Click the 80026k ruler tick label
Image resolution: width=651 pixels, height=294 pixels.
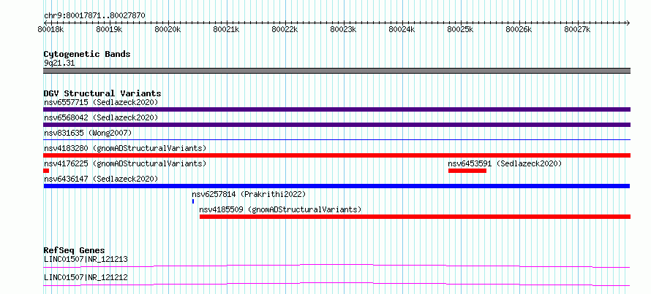(x=521, y=29)
